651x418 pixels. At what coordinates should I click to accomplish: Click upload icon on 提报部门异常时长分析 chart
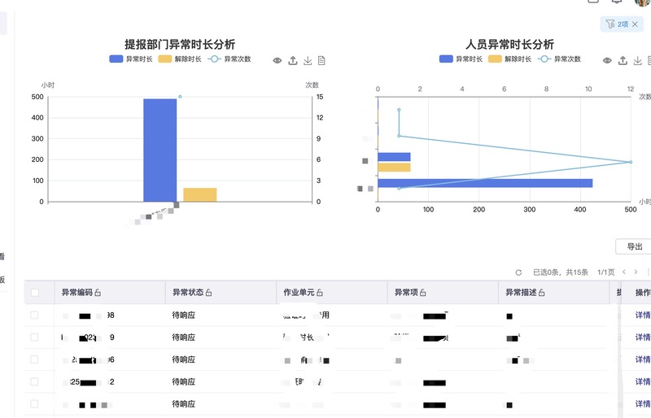(x=293, y=61)
